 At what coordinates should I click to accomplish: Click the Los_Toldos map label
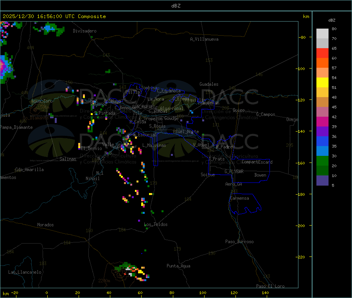click(156, 224)
